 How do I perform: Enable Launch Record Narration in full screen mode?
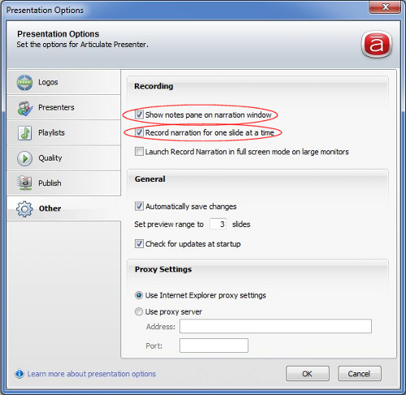[139, 152]
